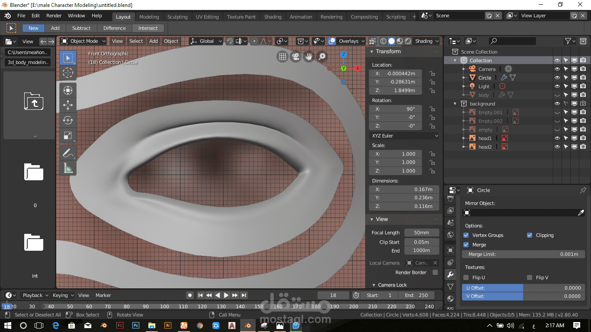Open the Render menu
Screen dimensions: 591x332
coord(54,16)
